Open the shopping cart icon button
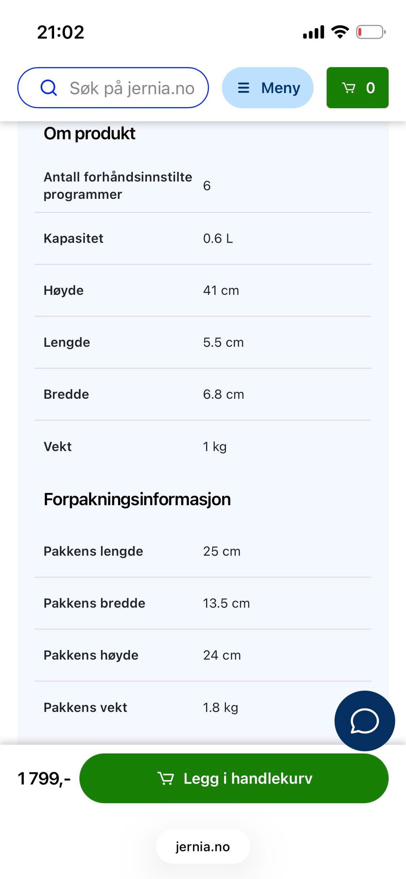 [x=357, y=88]
